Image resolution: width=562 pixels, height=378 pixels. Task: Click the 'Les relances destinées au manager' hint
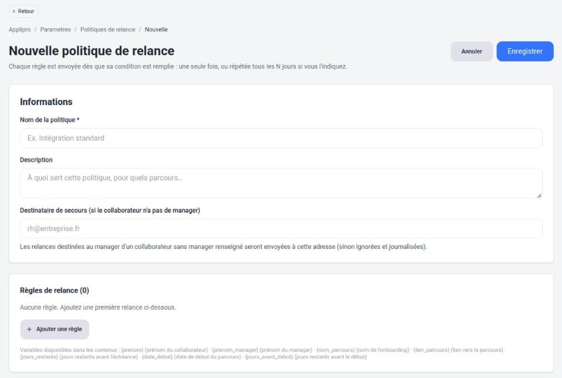coord(223,247)
